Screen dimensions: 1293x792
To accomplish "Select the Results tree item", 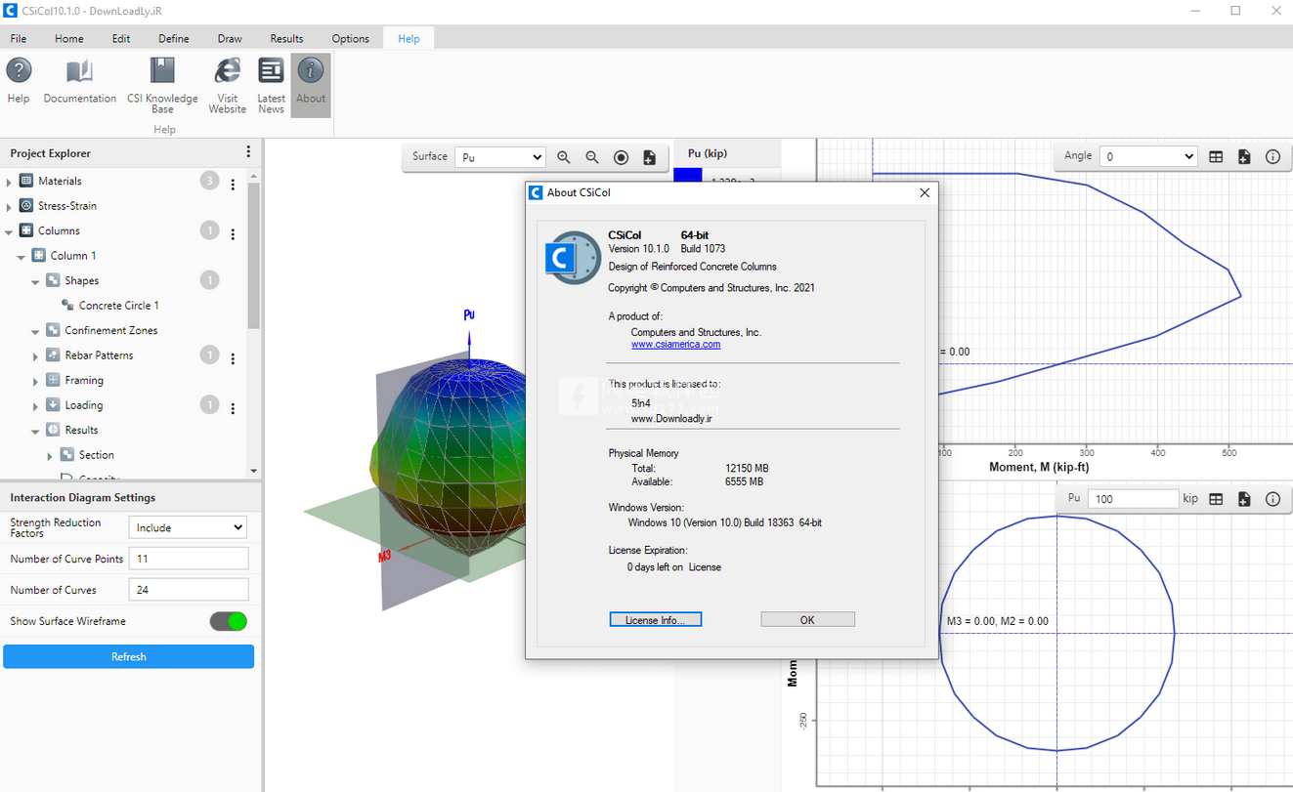I will tap(81, 430).
